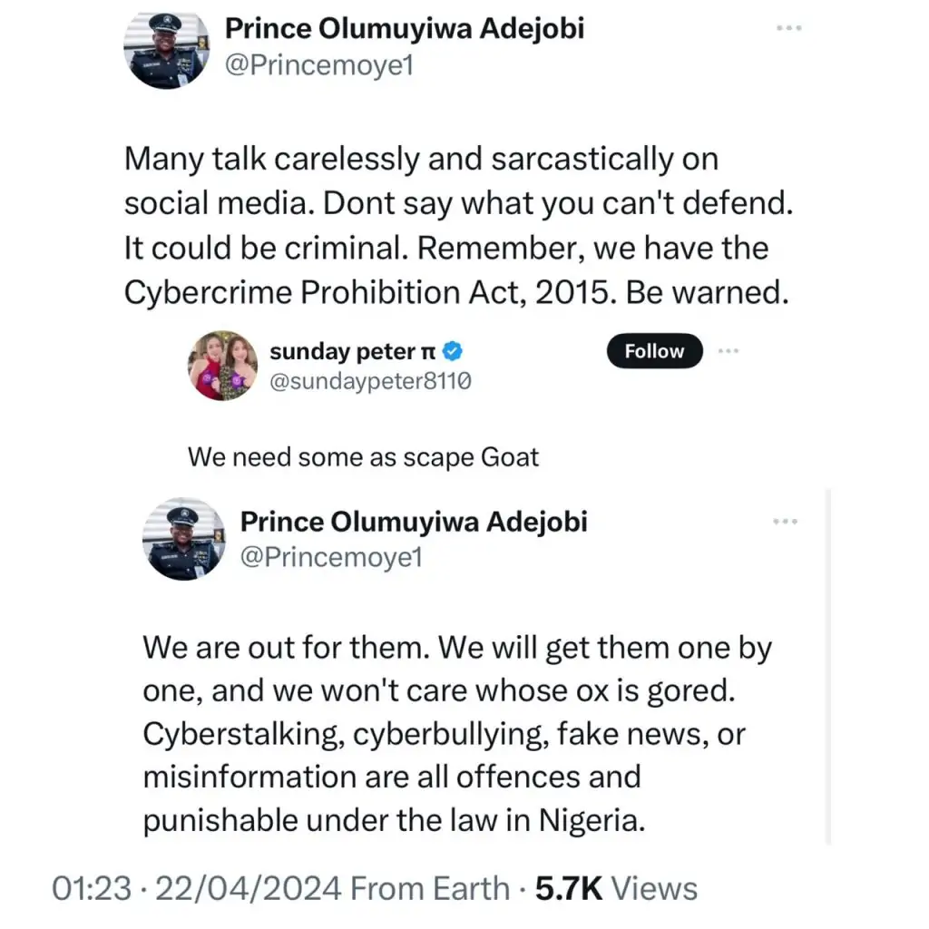Click the "We need some as scape Goat" text
Viewport: 929px width, 929px height.
pyautogui.click(x=363, y=456)
